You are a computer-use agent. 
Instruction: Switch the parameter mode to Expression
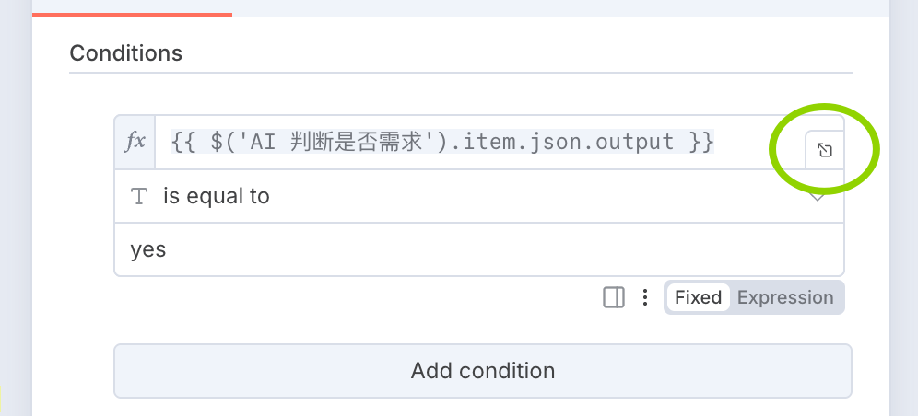pyautogui.click(x=785, y=297)
